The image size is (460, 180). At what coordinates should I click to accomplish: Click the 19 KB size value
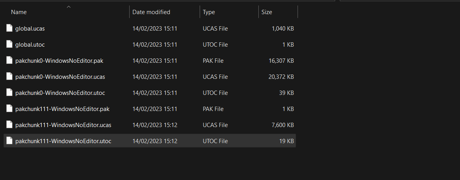[287, 141]
